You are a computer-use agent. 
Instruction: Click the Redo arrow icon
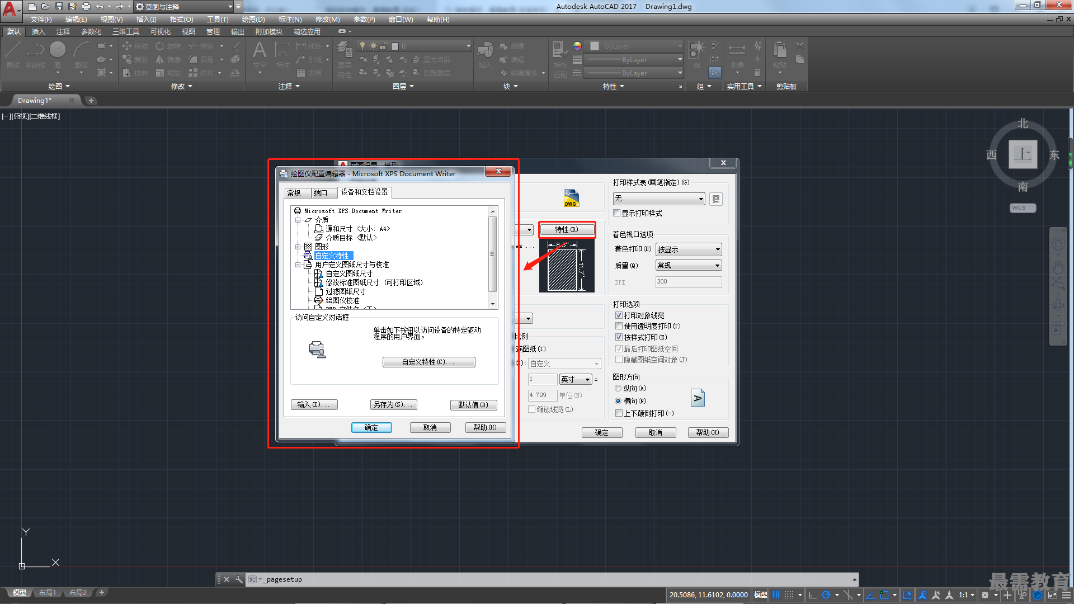click(119, 7)
